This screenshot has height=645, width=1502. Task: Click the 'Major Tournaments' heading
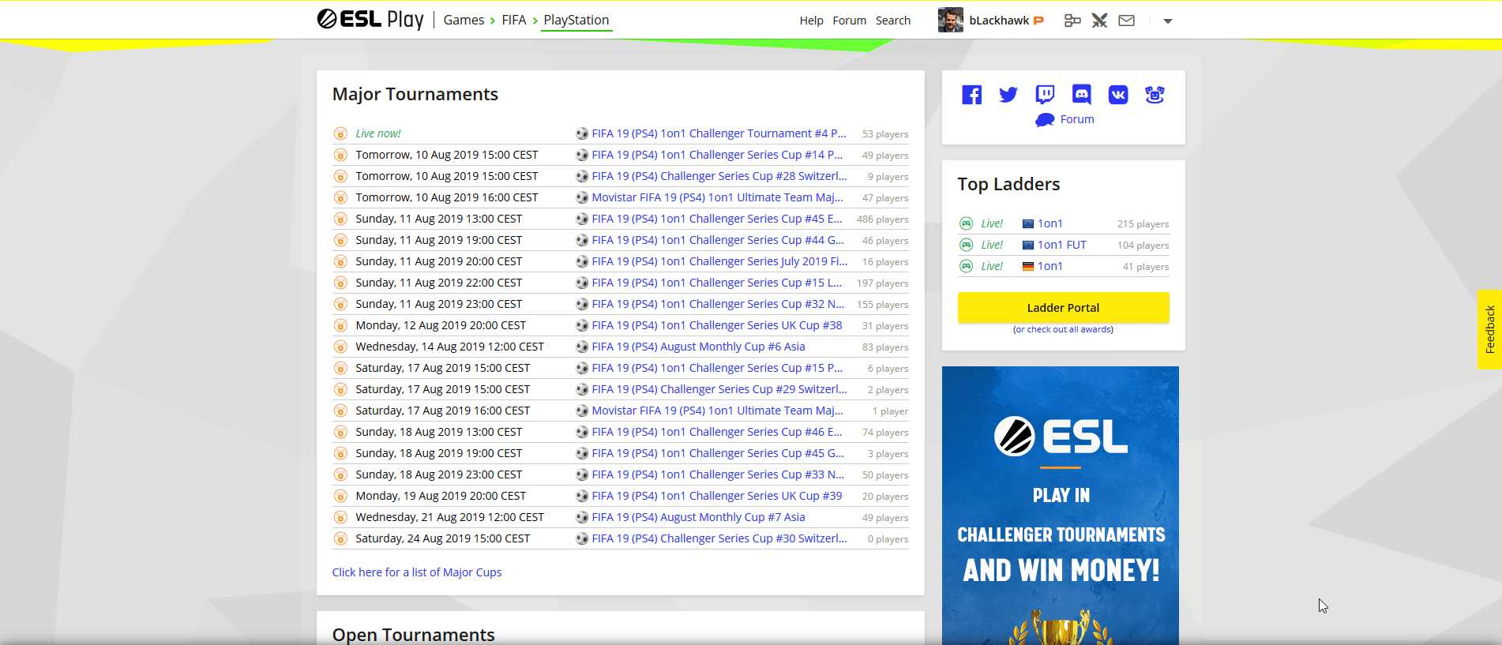click(x=415, y=94)
